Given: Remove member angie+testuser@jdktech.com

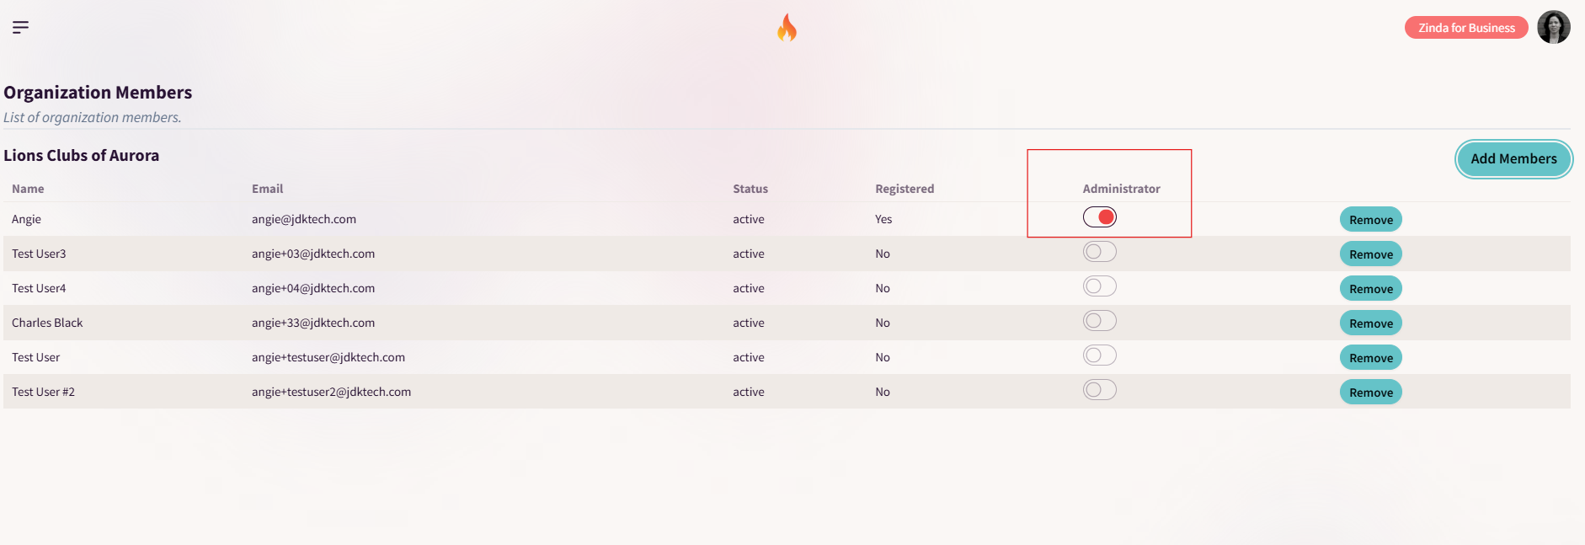Looking at the screenshot, I should pos(1370,357).
